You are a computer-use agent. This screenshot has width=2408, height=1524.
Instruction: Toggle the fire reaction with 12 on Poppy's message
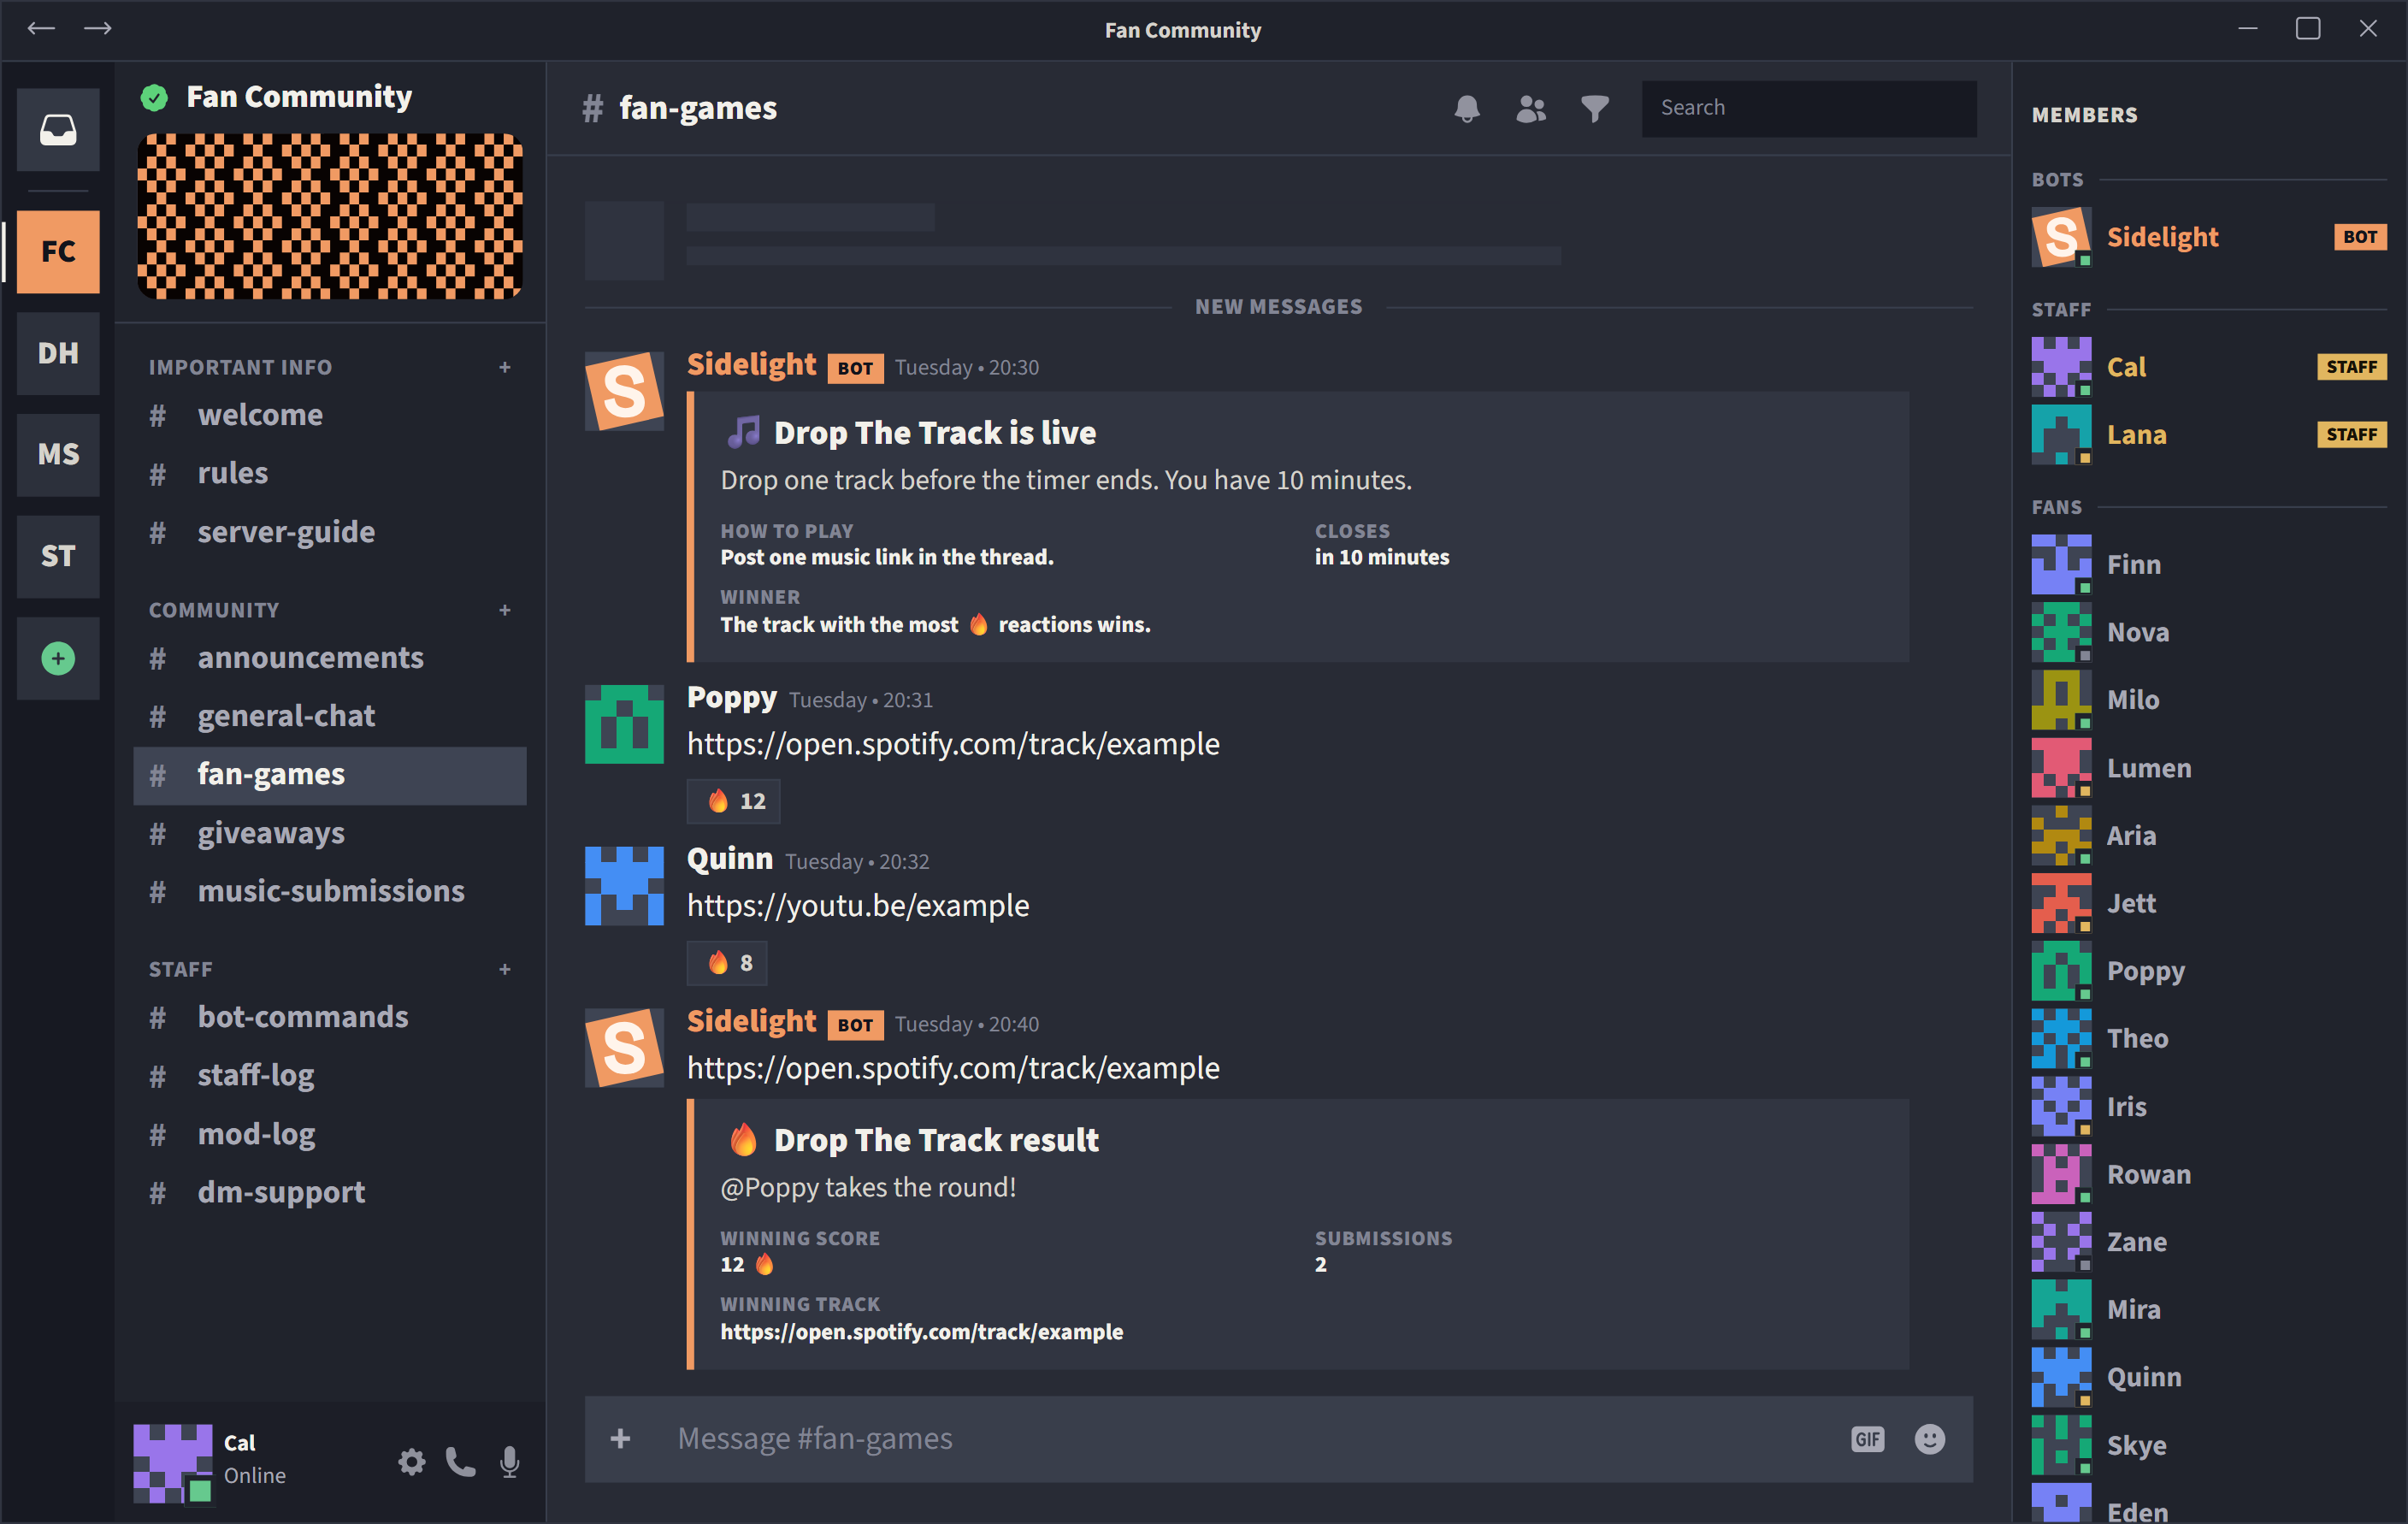tap(733, 801)
